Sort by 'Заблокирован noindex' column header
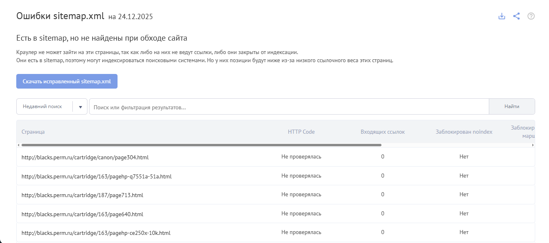 464,132
